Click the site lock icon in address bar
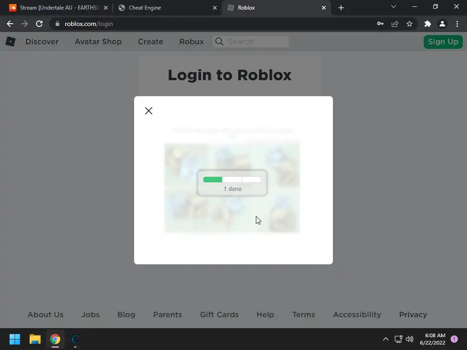The height and width of the screenshot is (350, 467). pyautogui.click(x=57, y=24)
